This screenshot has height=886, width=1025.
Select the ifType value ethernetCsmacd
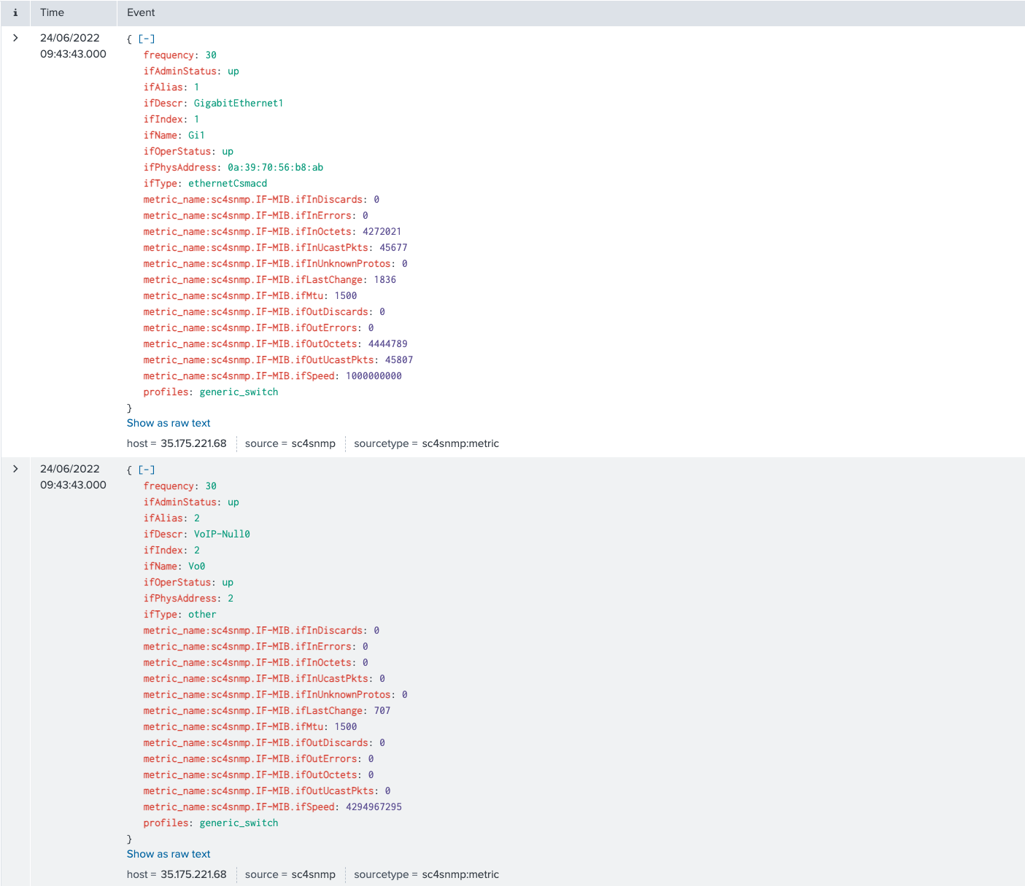coord(228,183)
